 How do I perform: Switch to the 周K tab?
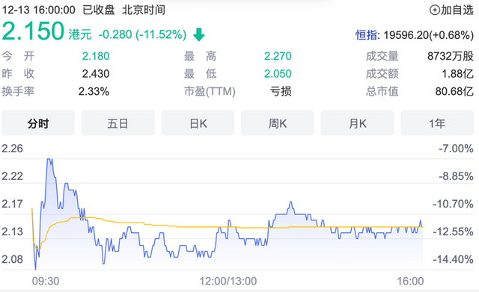click(278, 123)
